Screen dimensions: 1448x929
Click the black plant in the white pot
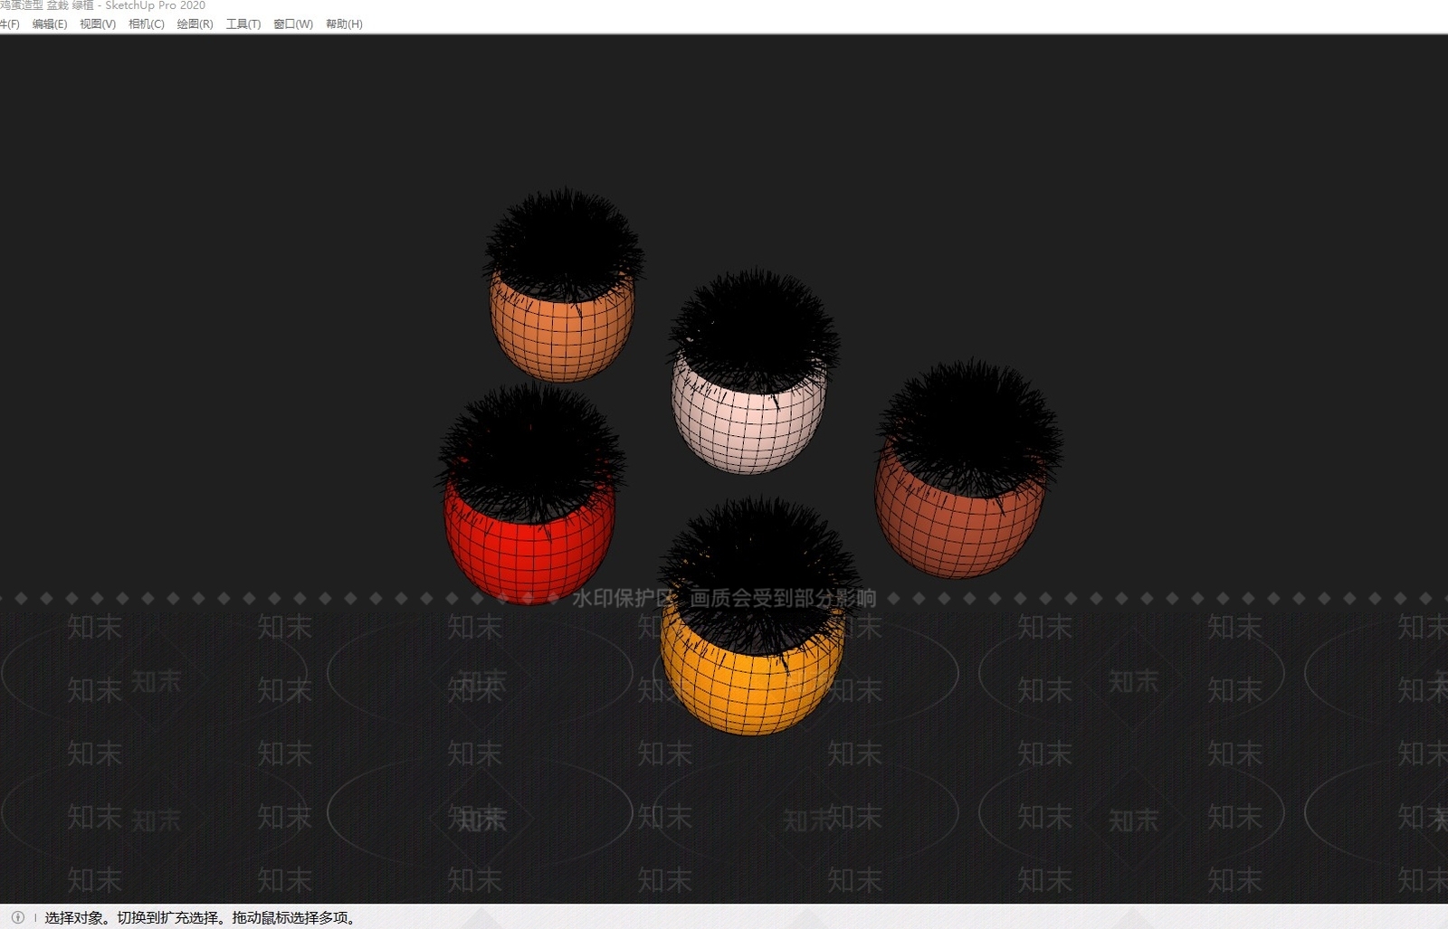click(x=755, y=330)
